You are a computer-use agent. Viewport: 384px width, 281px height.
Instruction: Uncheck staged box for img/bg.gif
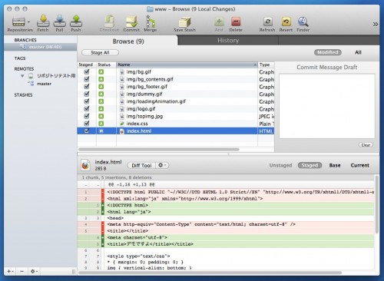coord(87,71)
